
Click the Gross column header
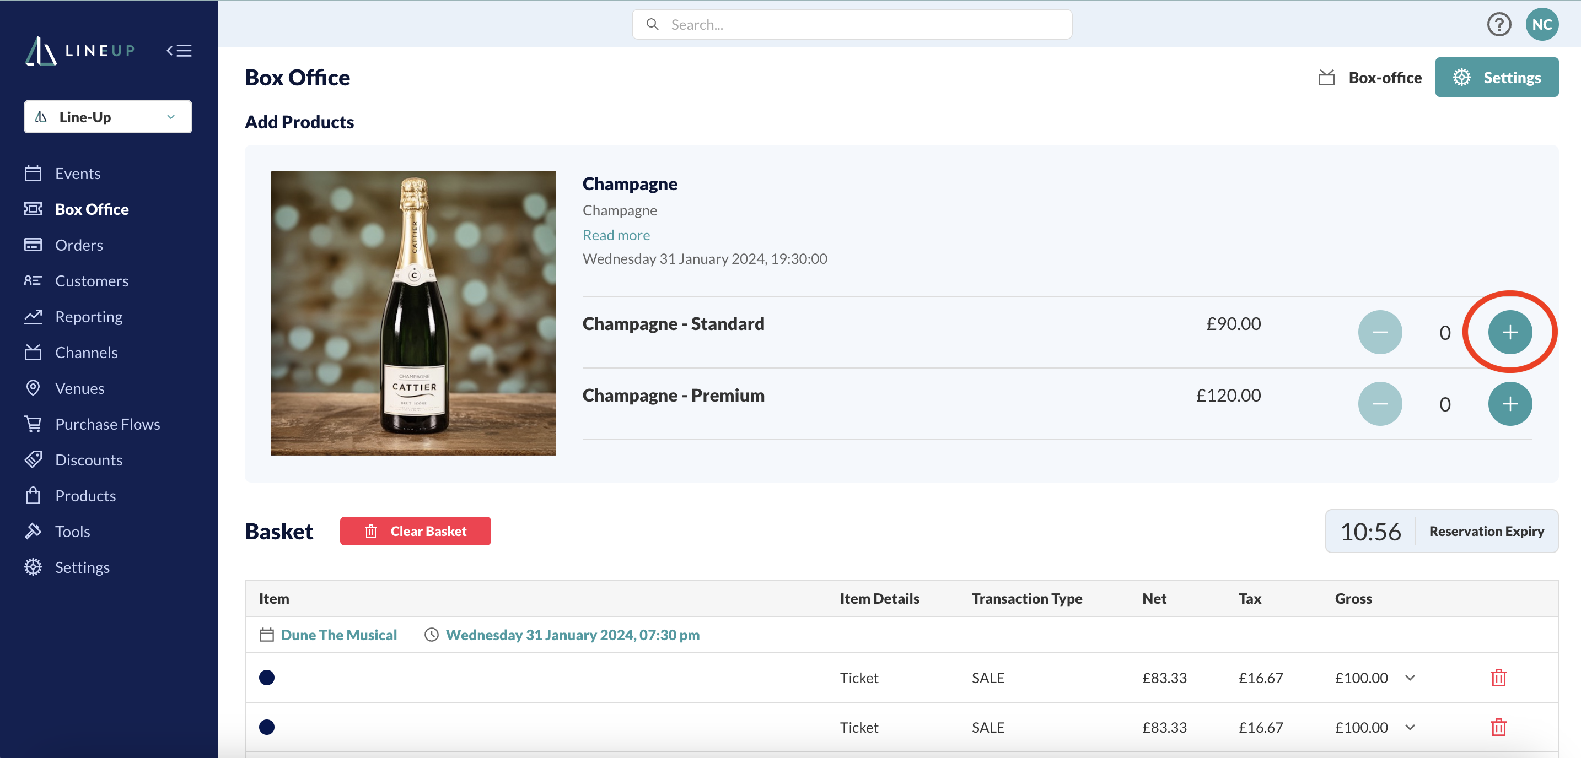tap(1353, 599)
